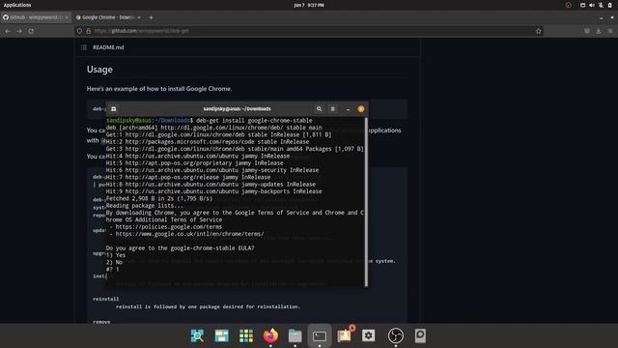Open the tracking protection shield icon
The height and width of the screenshot is (348, 618).
pos(79,31)
